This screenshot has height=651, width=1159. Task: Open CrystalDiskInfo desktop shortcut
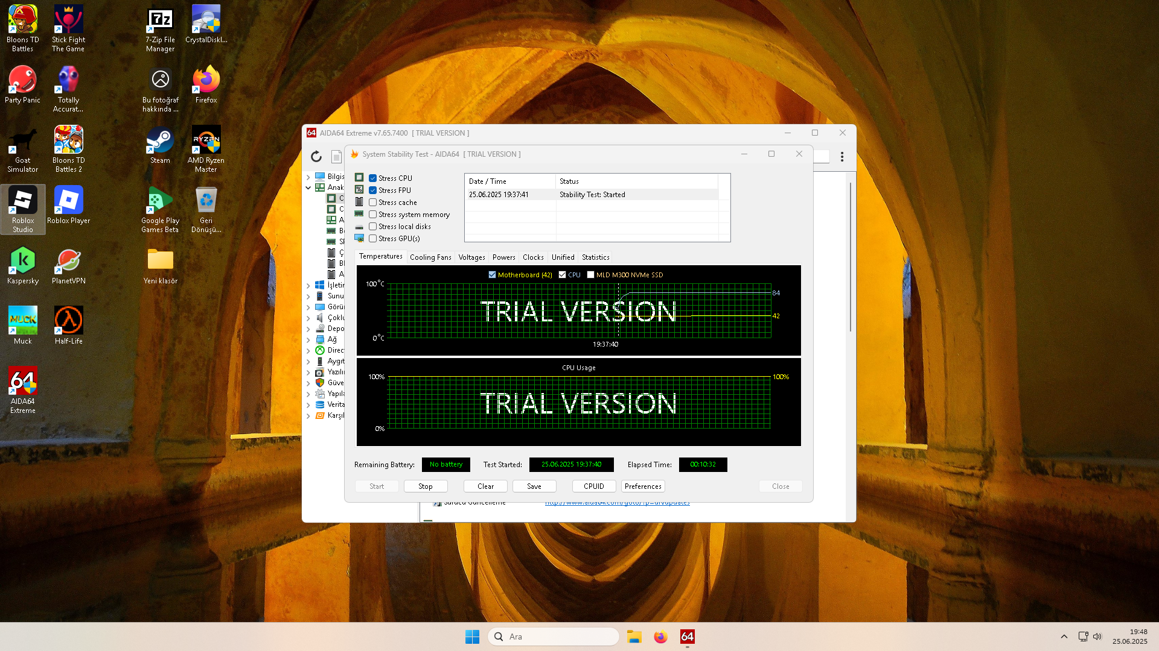click(x=206, y=24)
